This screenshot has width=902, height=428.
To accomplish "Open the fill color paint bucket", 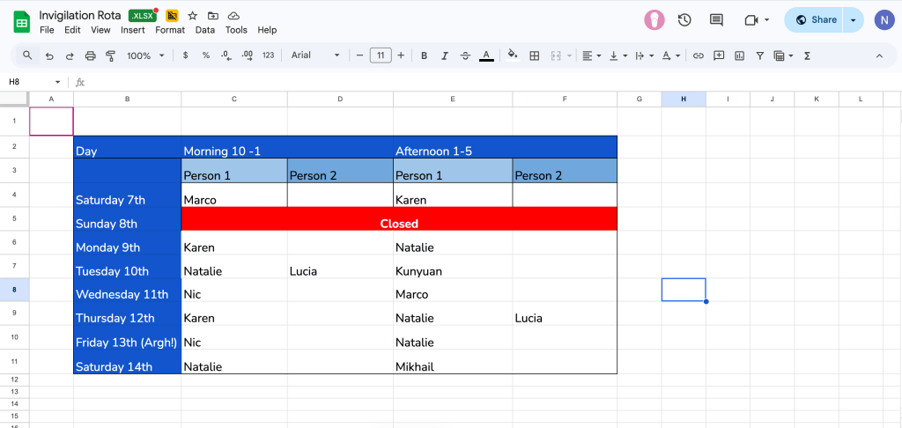I will [512, 55].
